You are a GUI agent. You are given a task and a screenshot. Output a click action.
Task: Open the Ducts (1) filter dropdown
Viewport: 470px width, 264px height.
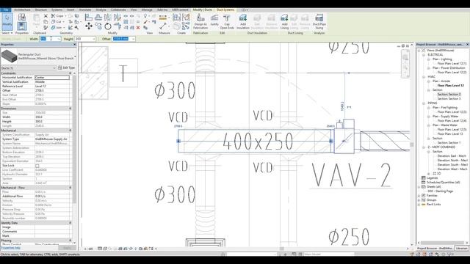coord(54,68)
